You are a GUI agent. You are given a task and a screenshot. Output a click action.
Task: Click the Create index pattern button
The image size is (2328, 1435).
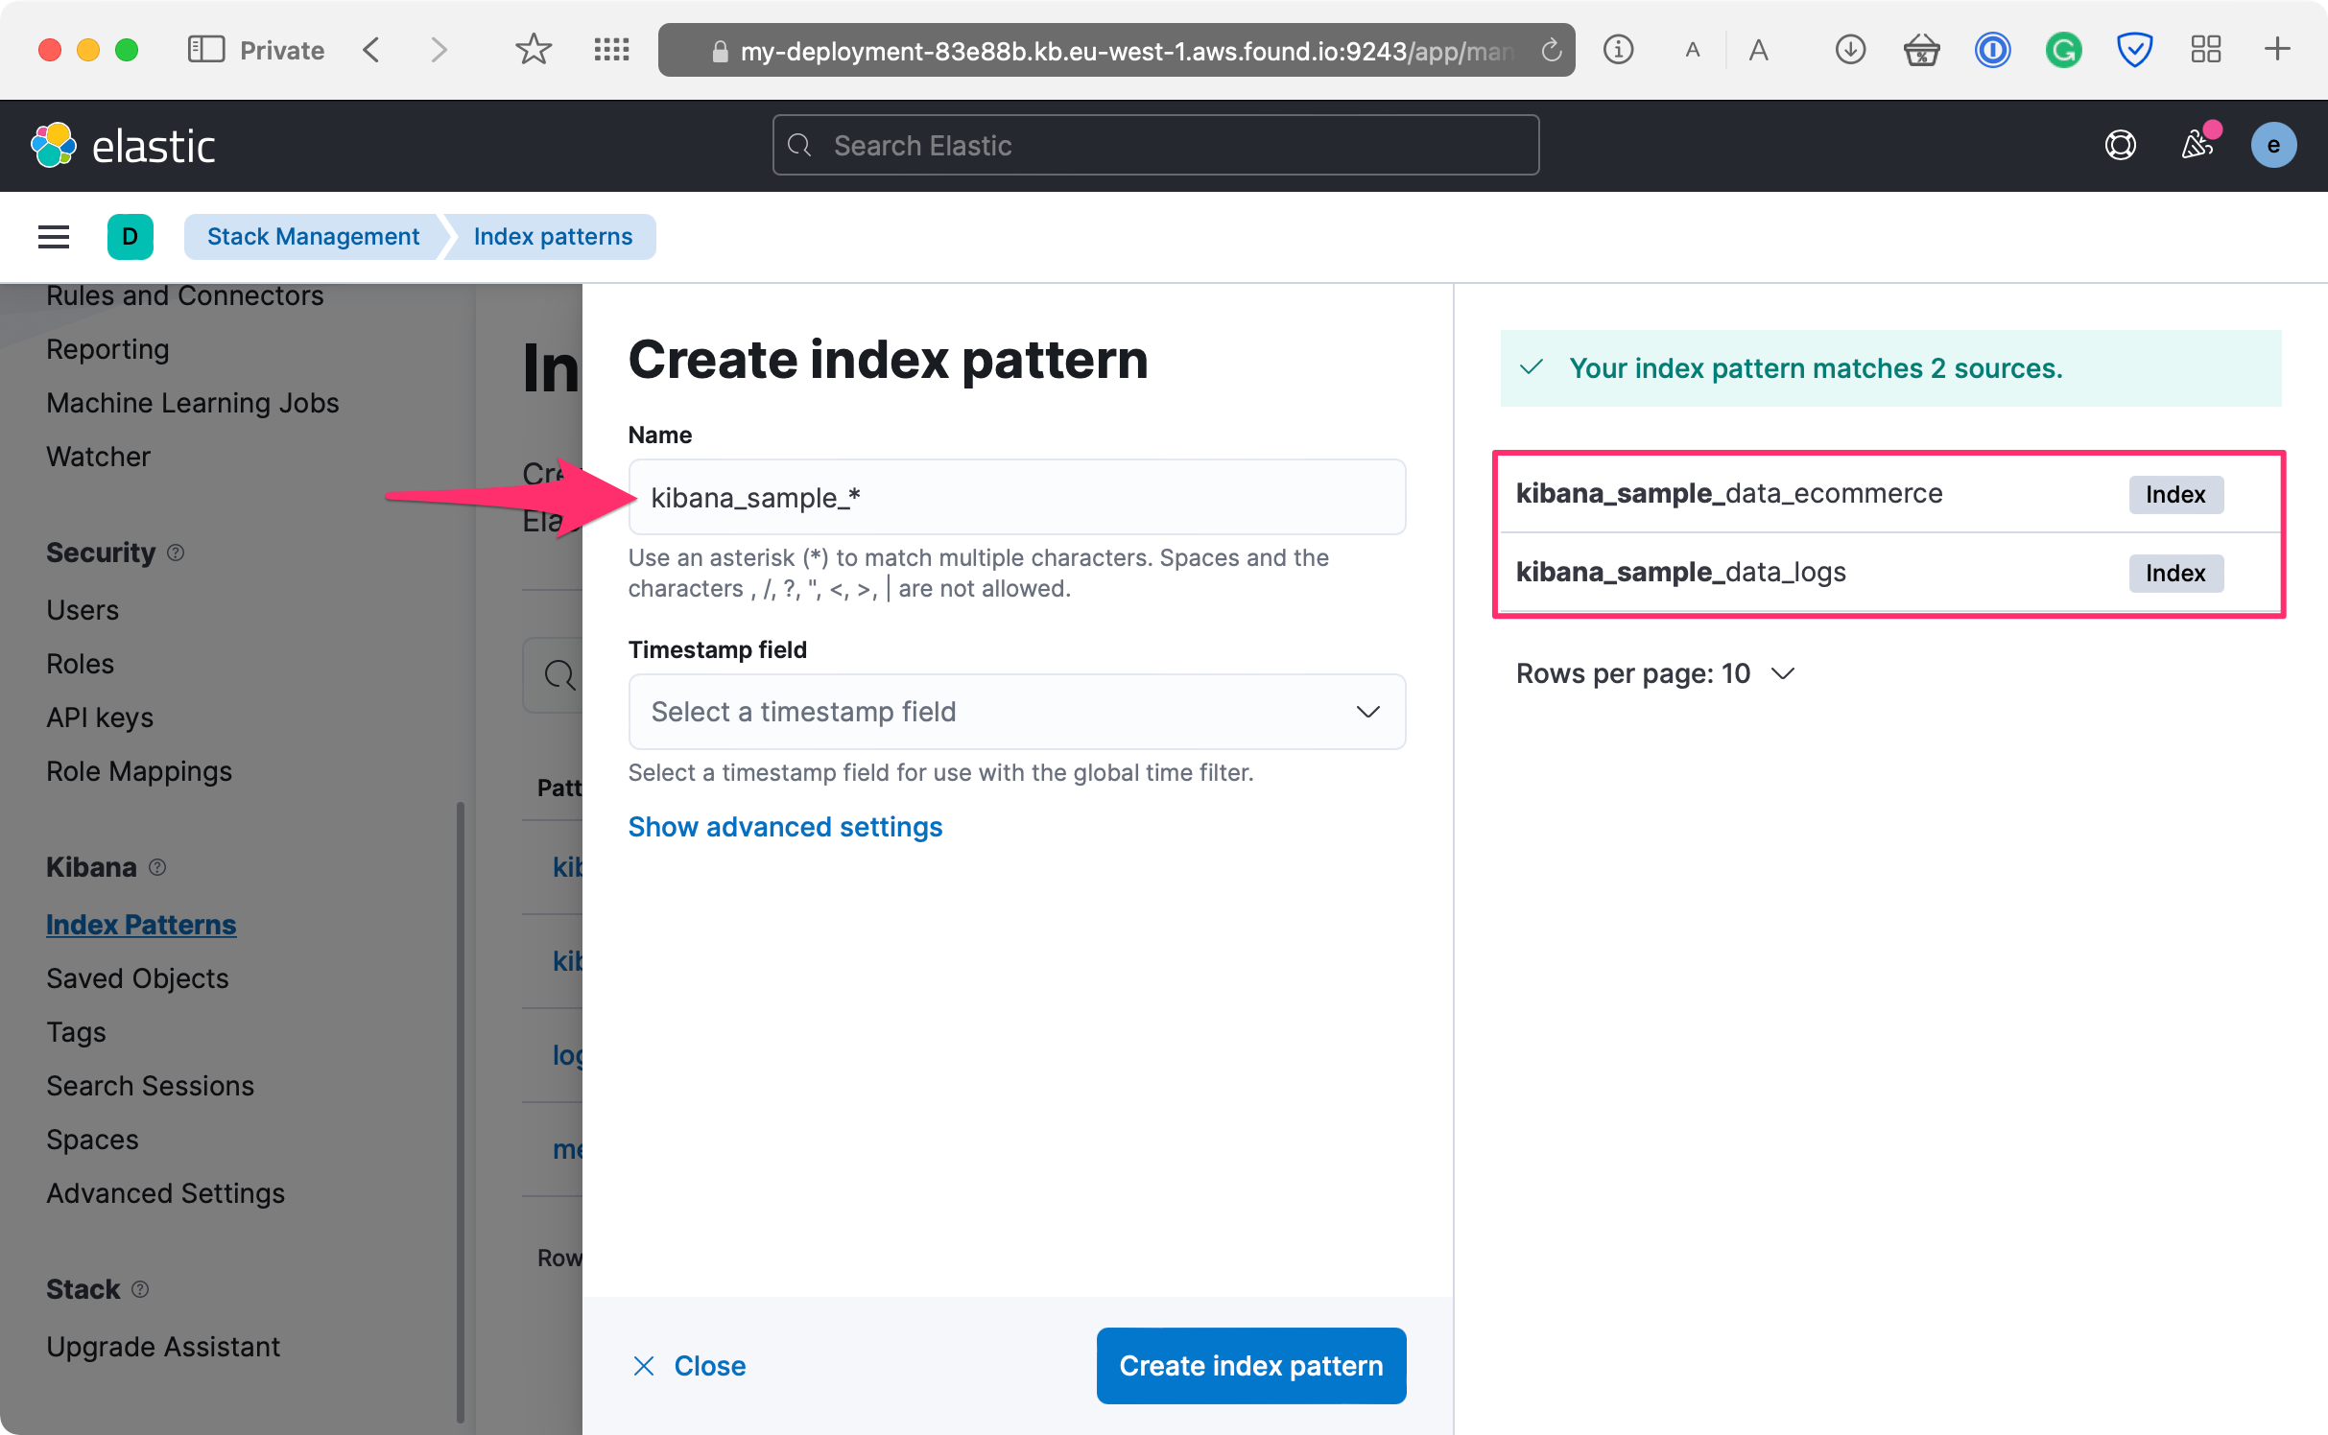(x=1250, y=1365)
